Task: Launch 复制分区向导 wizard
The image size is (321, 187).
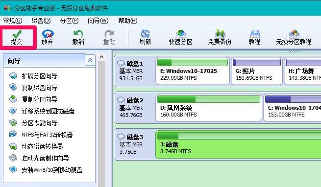Action: (39, 99)
